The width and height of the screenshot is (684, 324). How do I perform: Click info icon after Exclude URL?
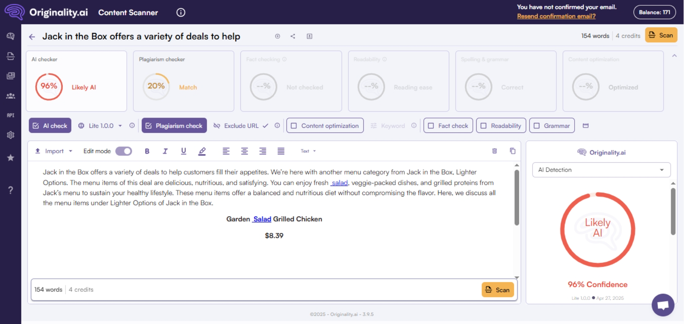click(x=277, y=126)
